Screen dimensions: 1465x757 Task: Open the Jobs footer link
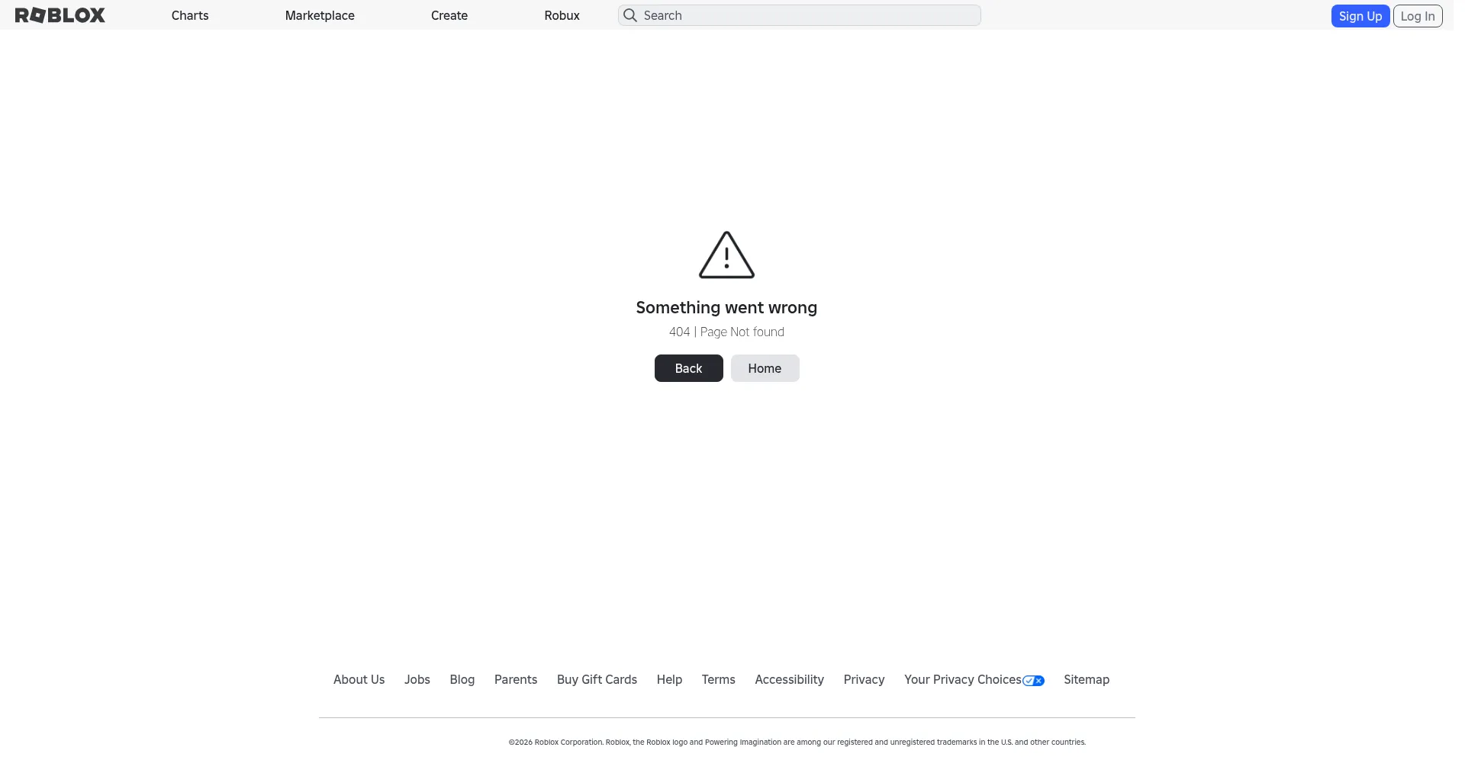click(417, 679)
